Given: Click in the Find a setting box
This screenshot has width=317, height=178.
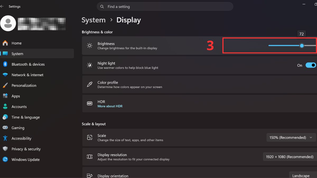Looking at the screenshot, I should coord(165,7).
